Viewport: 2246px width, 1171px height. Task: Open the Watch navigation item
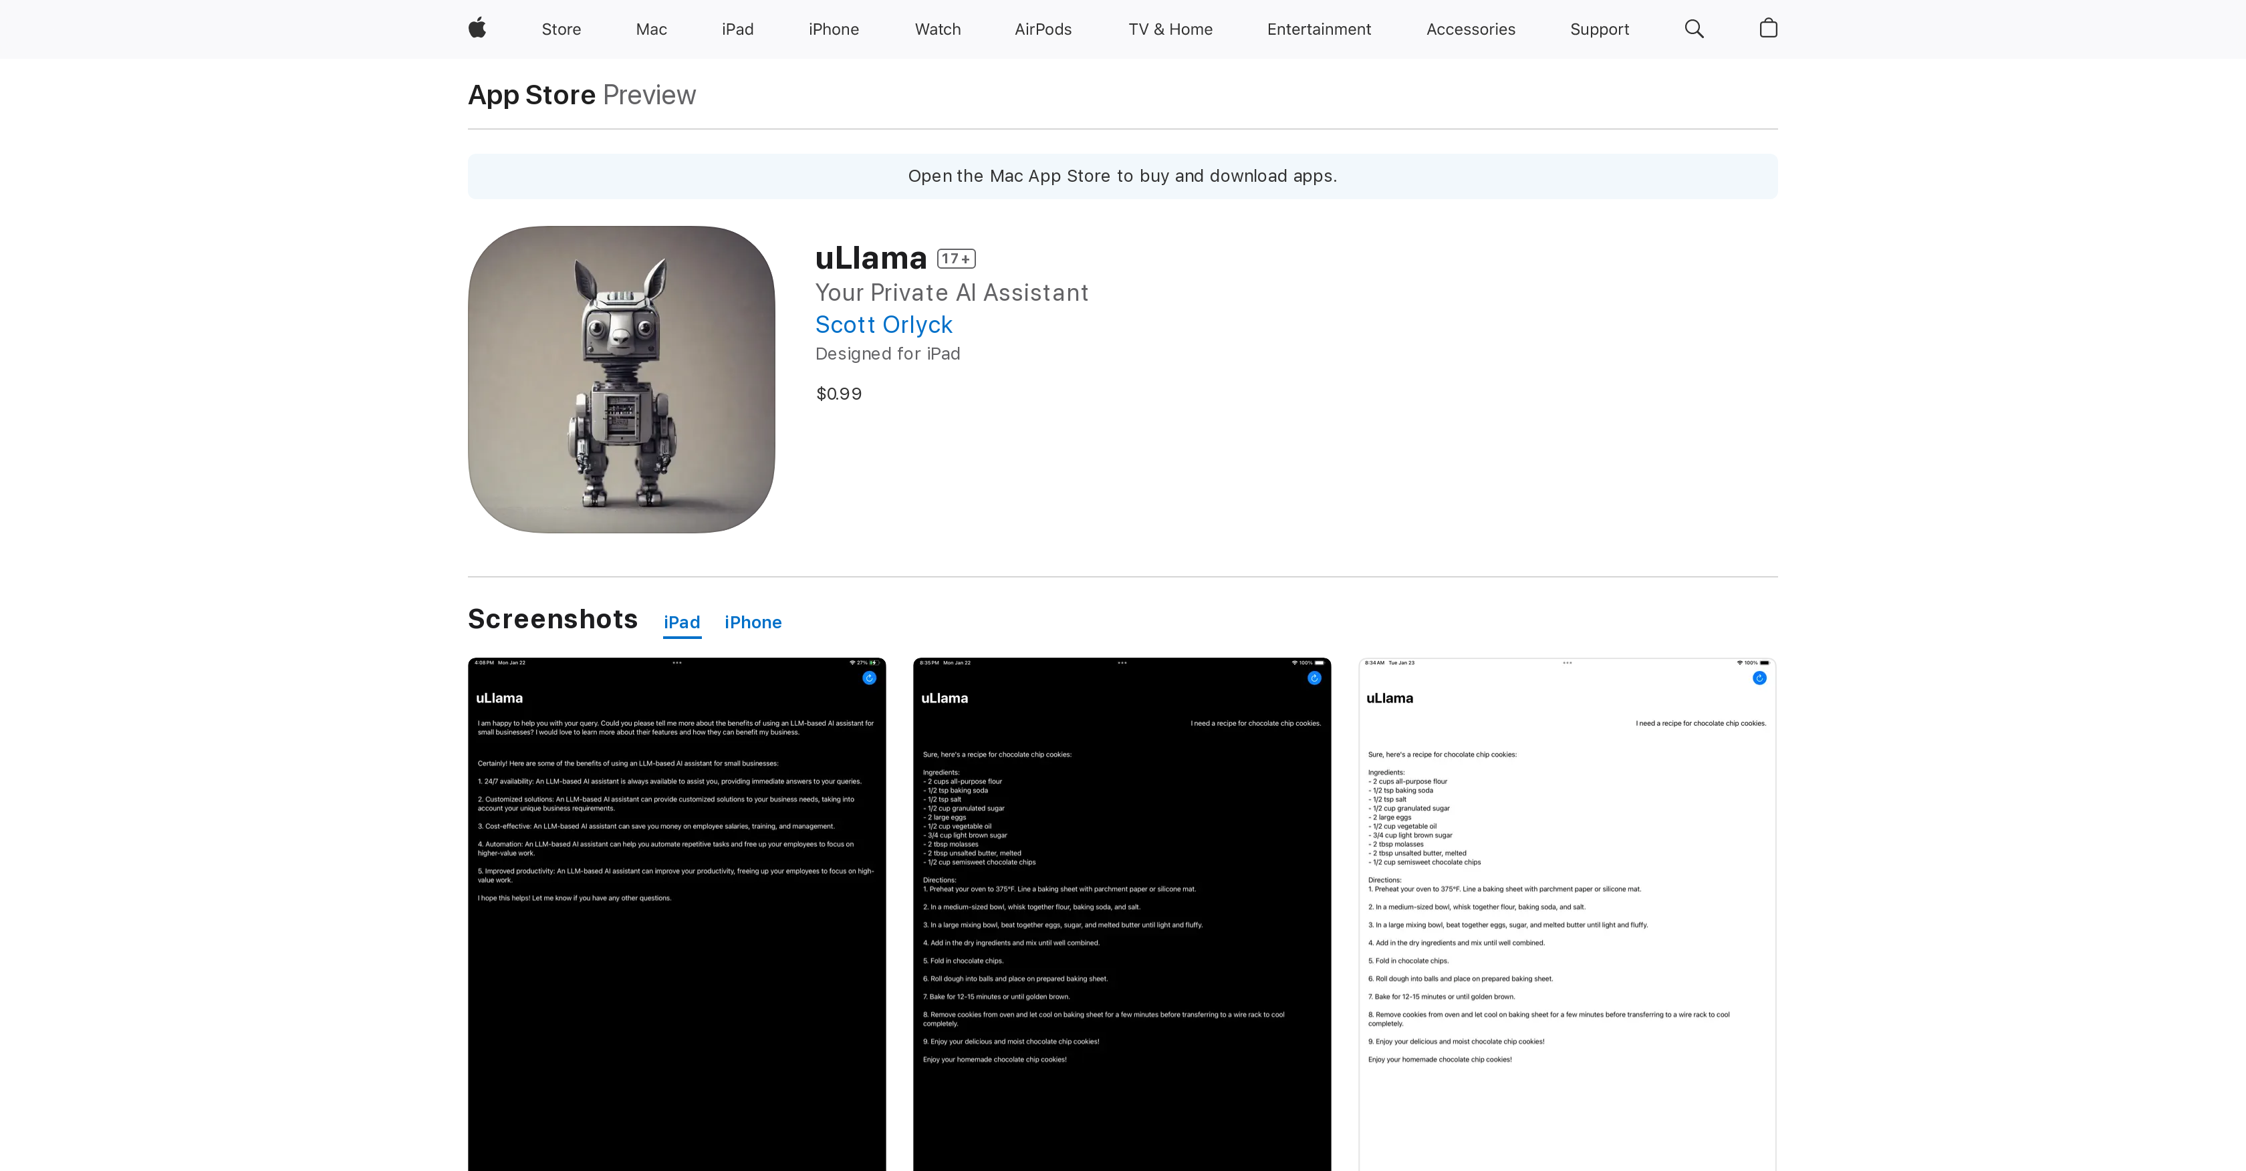pos(937,29)
